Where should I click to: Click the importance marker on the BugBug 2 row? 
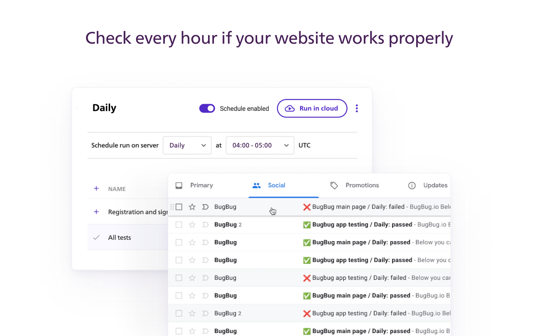(x=205, y=224)
